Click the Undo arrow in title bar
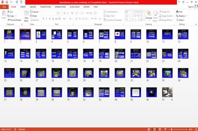 coord(11,2)
